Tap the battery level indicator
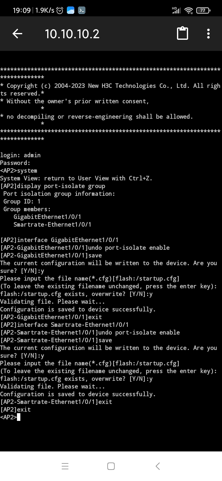The height and width of the screenshot is (481, 222). tap(203, 10)
